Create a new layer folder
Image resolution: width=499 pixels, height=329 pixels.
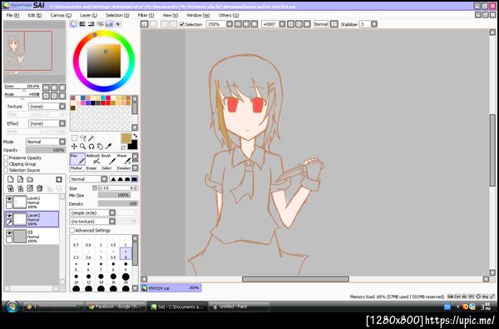[x=30, y=179]
